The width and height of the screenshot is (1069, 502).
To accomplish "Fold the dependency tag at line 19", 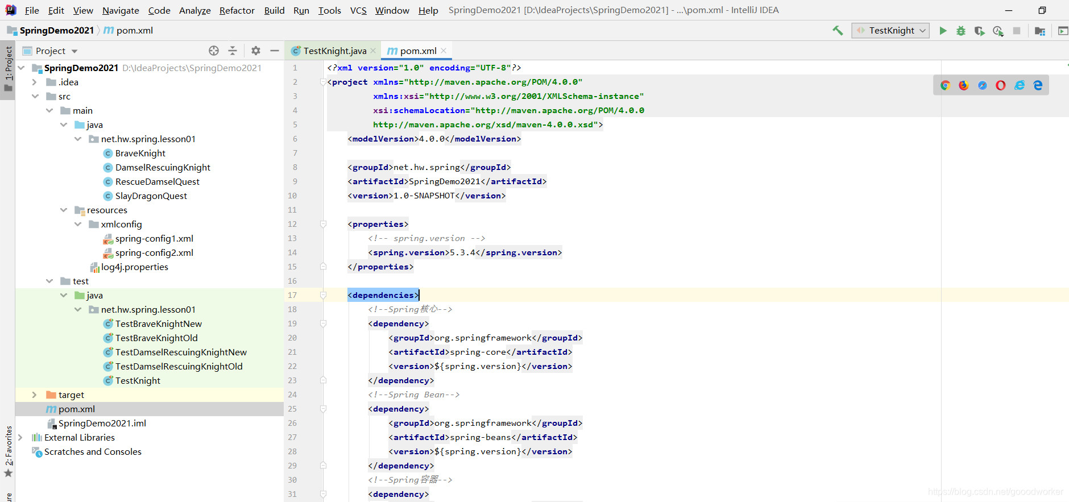I will (323, 323).
